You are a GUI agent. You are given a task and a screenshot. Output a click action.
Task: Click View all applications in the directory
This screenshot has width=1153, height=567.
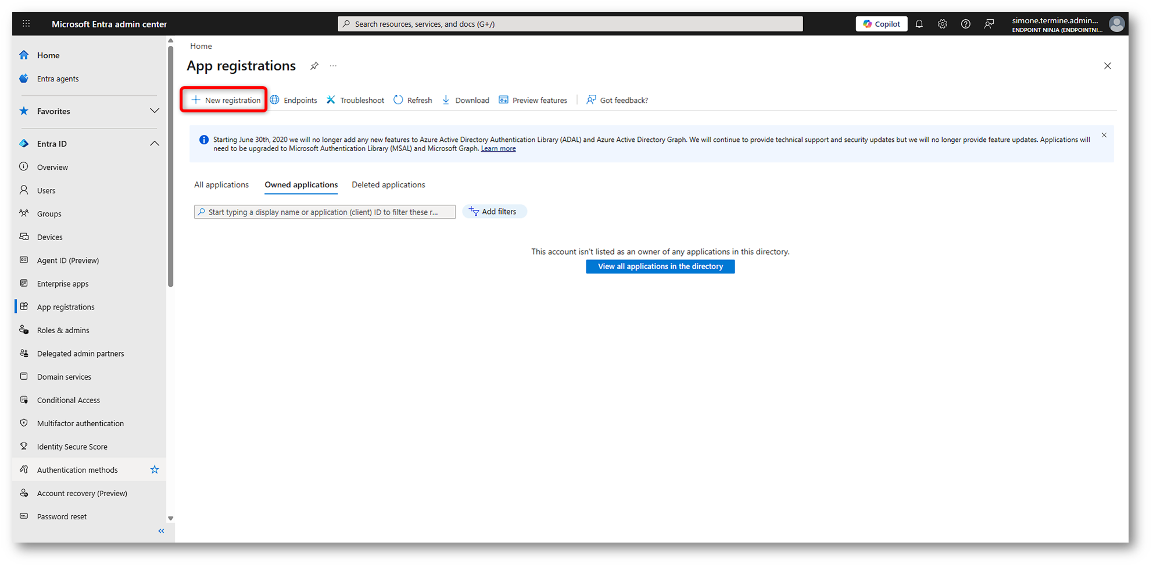pyautogui.click(x=660, y=266)
